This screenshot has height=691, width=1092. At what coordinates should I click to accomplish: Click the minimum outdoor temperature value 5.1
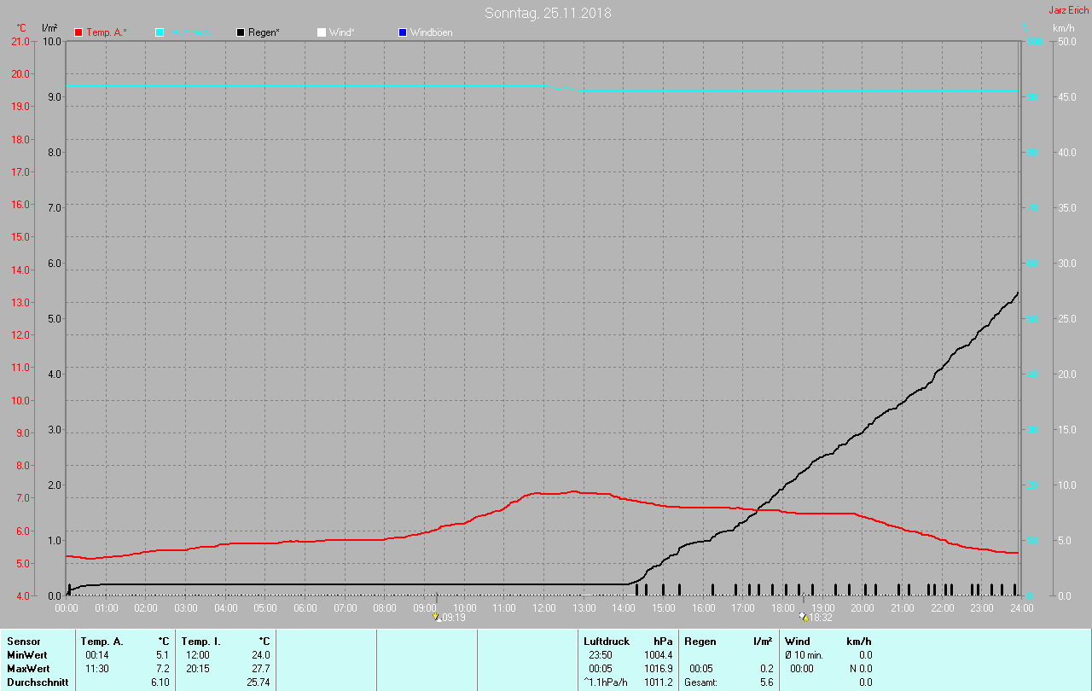click(162, 654)
